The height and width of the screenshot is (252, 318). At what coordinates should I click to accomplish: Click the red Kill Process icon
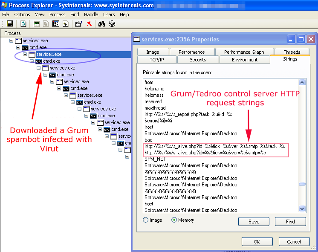[89, 24]
